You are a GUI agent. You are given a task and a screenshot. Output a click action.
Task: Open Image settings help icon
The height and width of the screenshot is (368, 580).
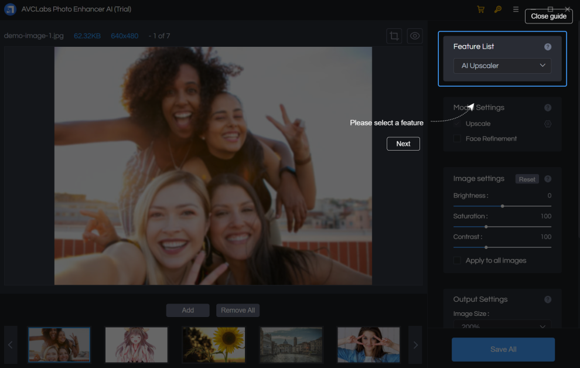[x=548, y=179]
